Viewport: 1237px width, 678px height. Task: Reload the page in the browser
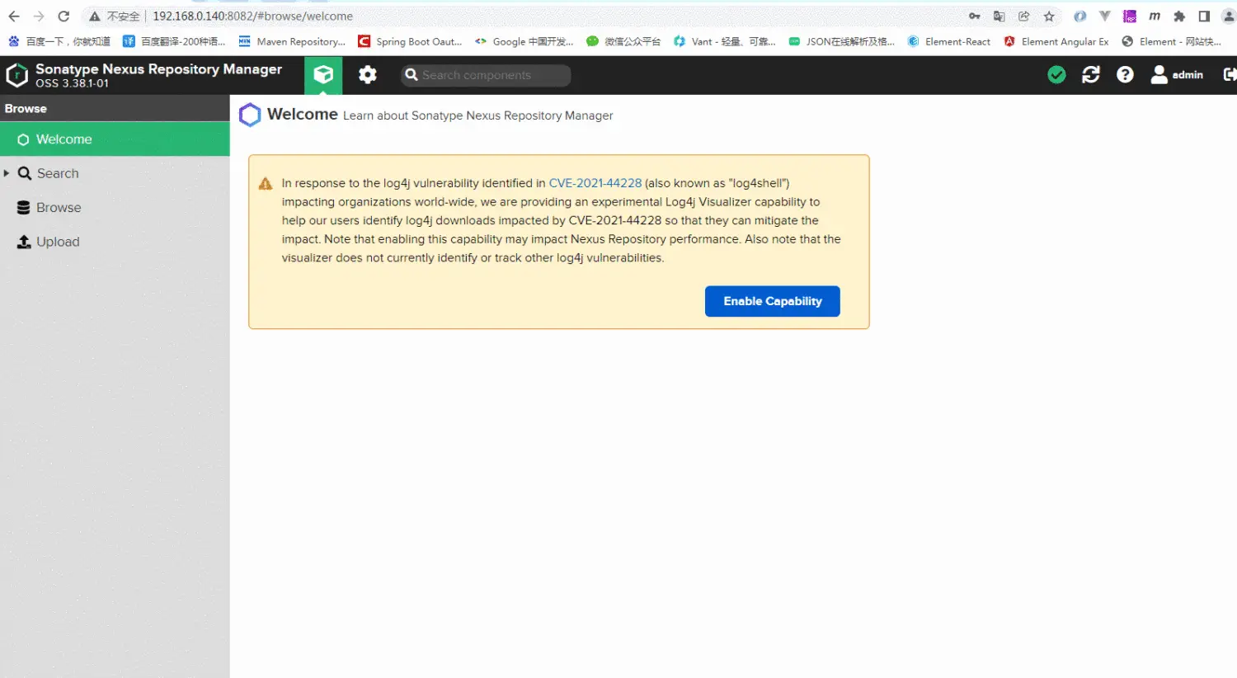(x=63, y=16)
